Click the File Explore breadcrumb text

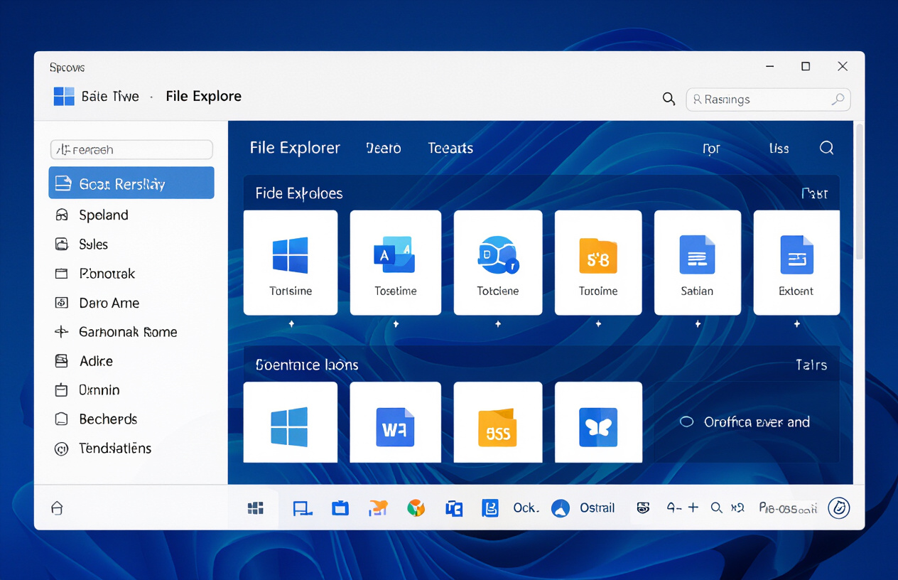pyautogui.click(x=204, y=96)
